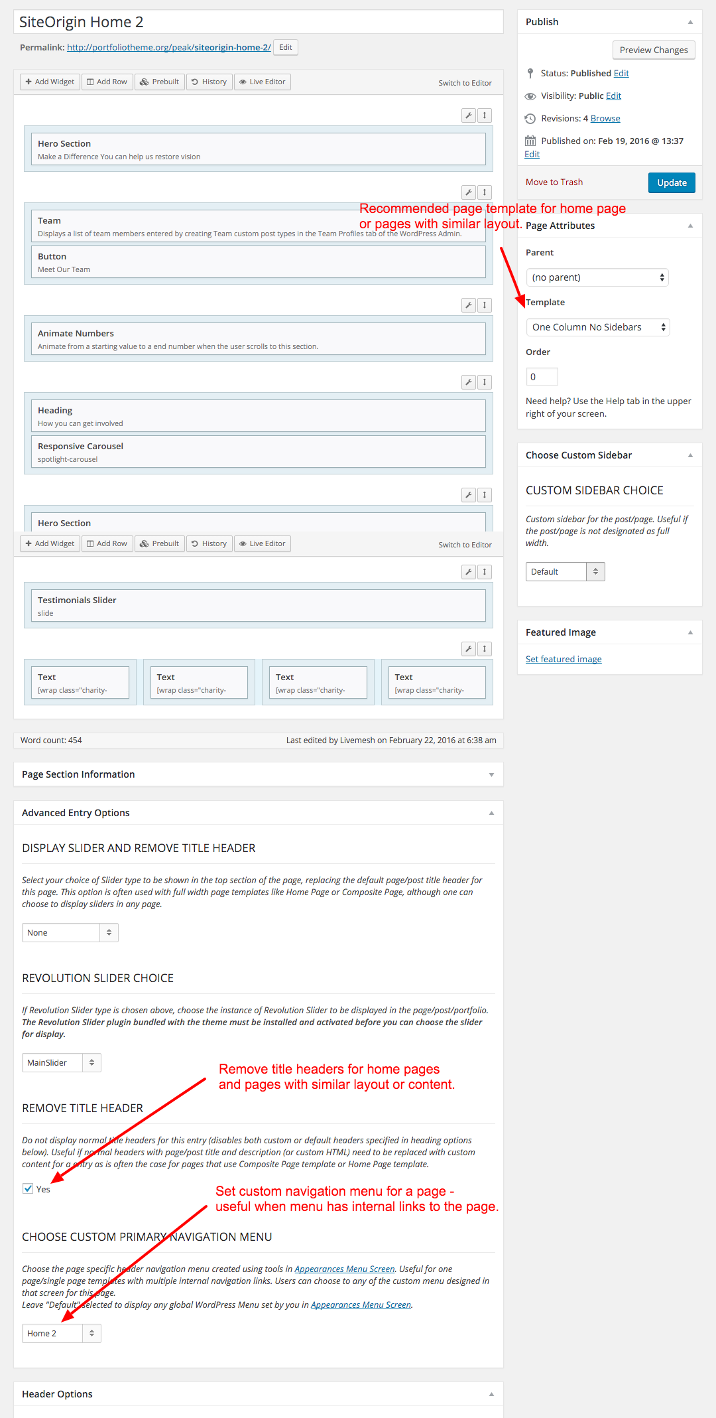Open custom sidebar Default dropdown

(565, 571)
